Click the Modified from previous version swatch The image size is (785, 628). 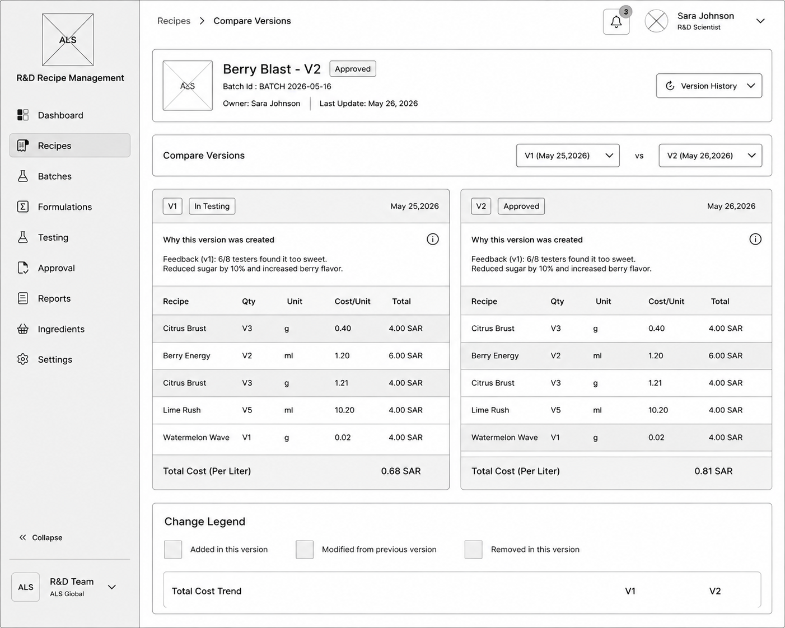click(305, 549)
